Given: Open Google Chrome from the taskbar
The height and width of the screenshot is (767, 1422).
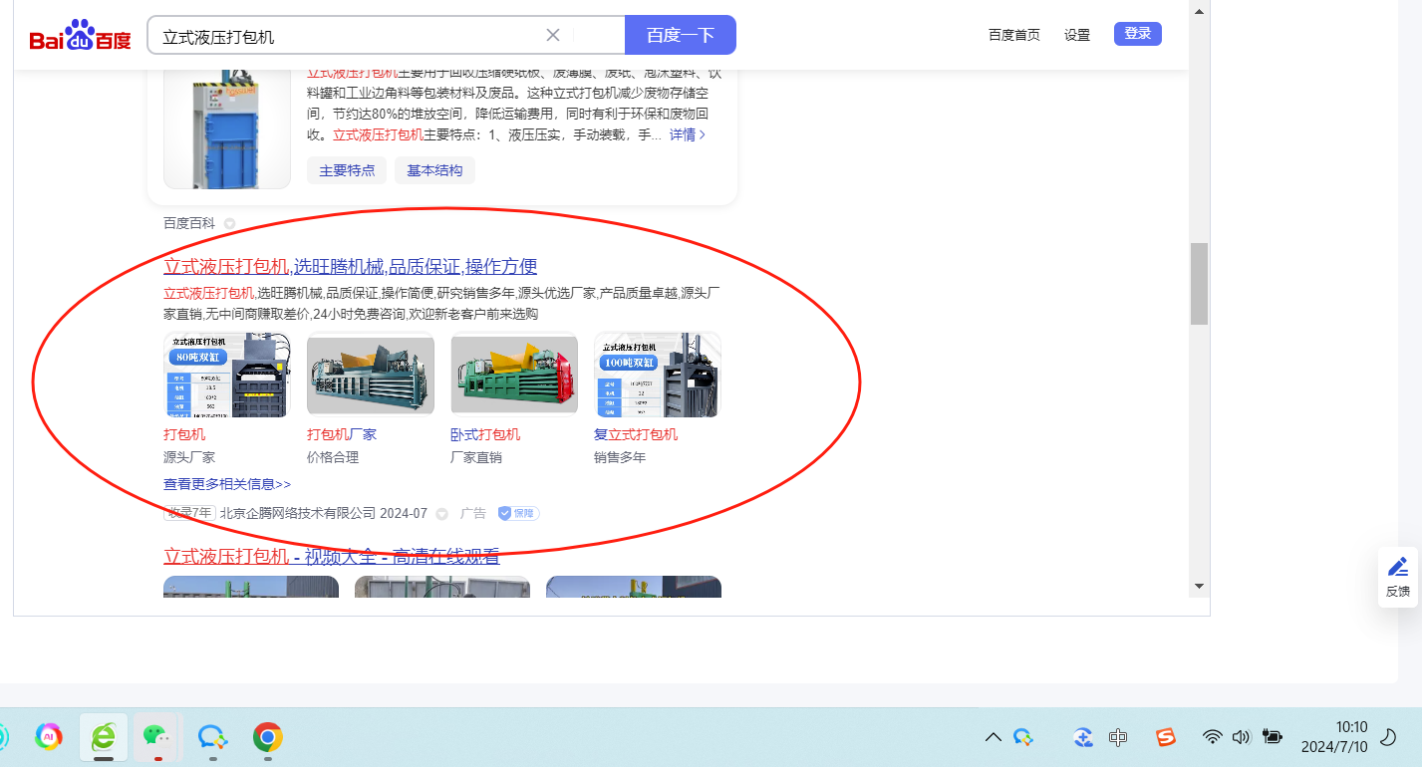Looking at the screenshot, I should pyautogui.click(x=267, y=736).
